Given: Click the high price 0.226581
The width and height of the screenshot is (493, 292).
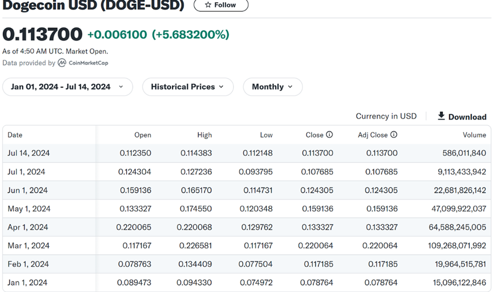Looking at the screenshot, I should 196,246.
